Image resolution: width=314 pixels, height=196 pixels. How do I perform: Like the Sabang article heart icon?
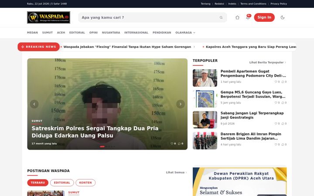click(x=276, y=124)
